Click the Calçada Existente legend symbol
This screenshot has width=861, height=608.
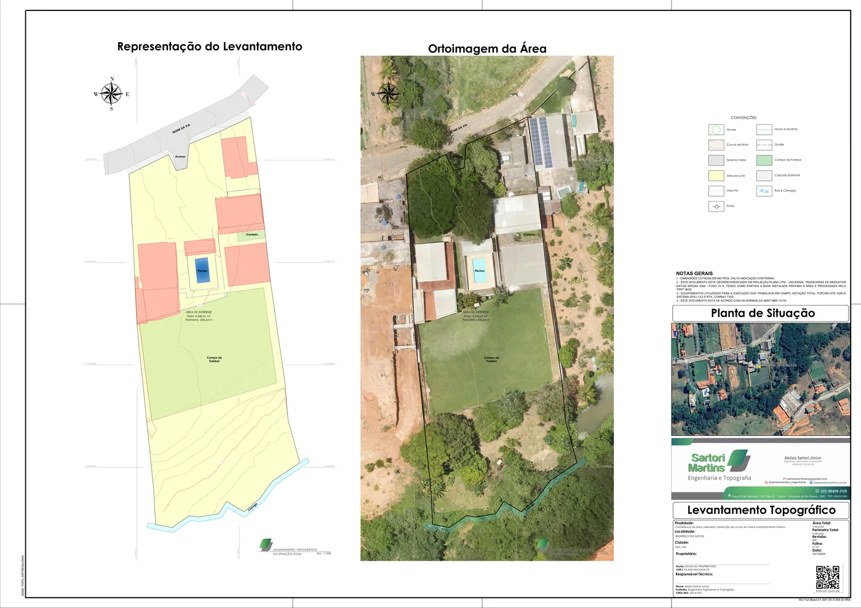pos(764,176)
